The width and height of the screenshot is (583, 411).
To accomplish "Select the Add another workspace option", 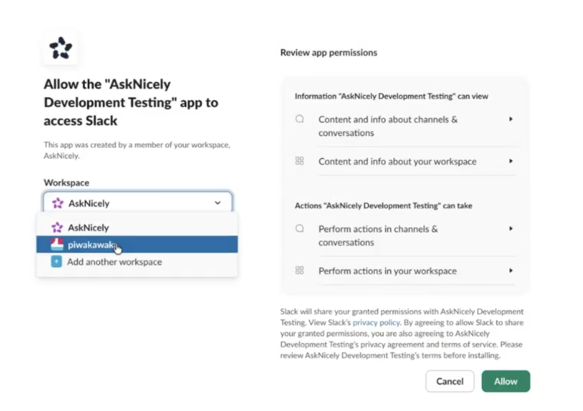I will (x=137, y=262).
